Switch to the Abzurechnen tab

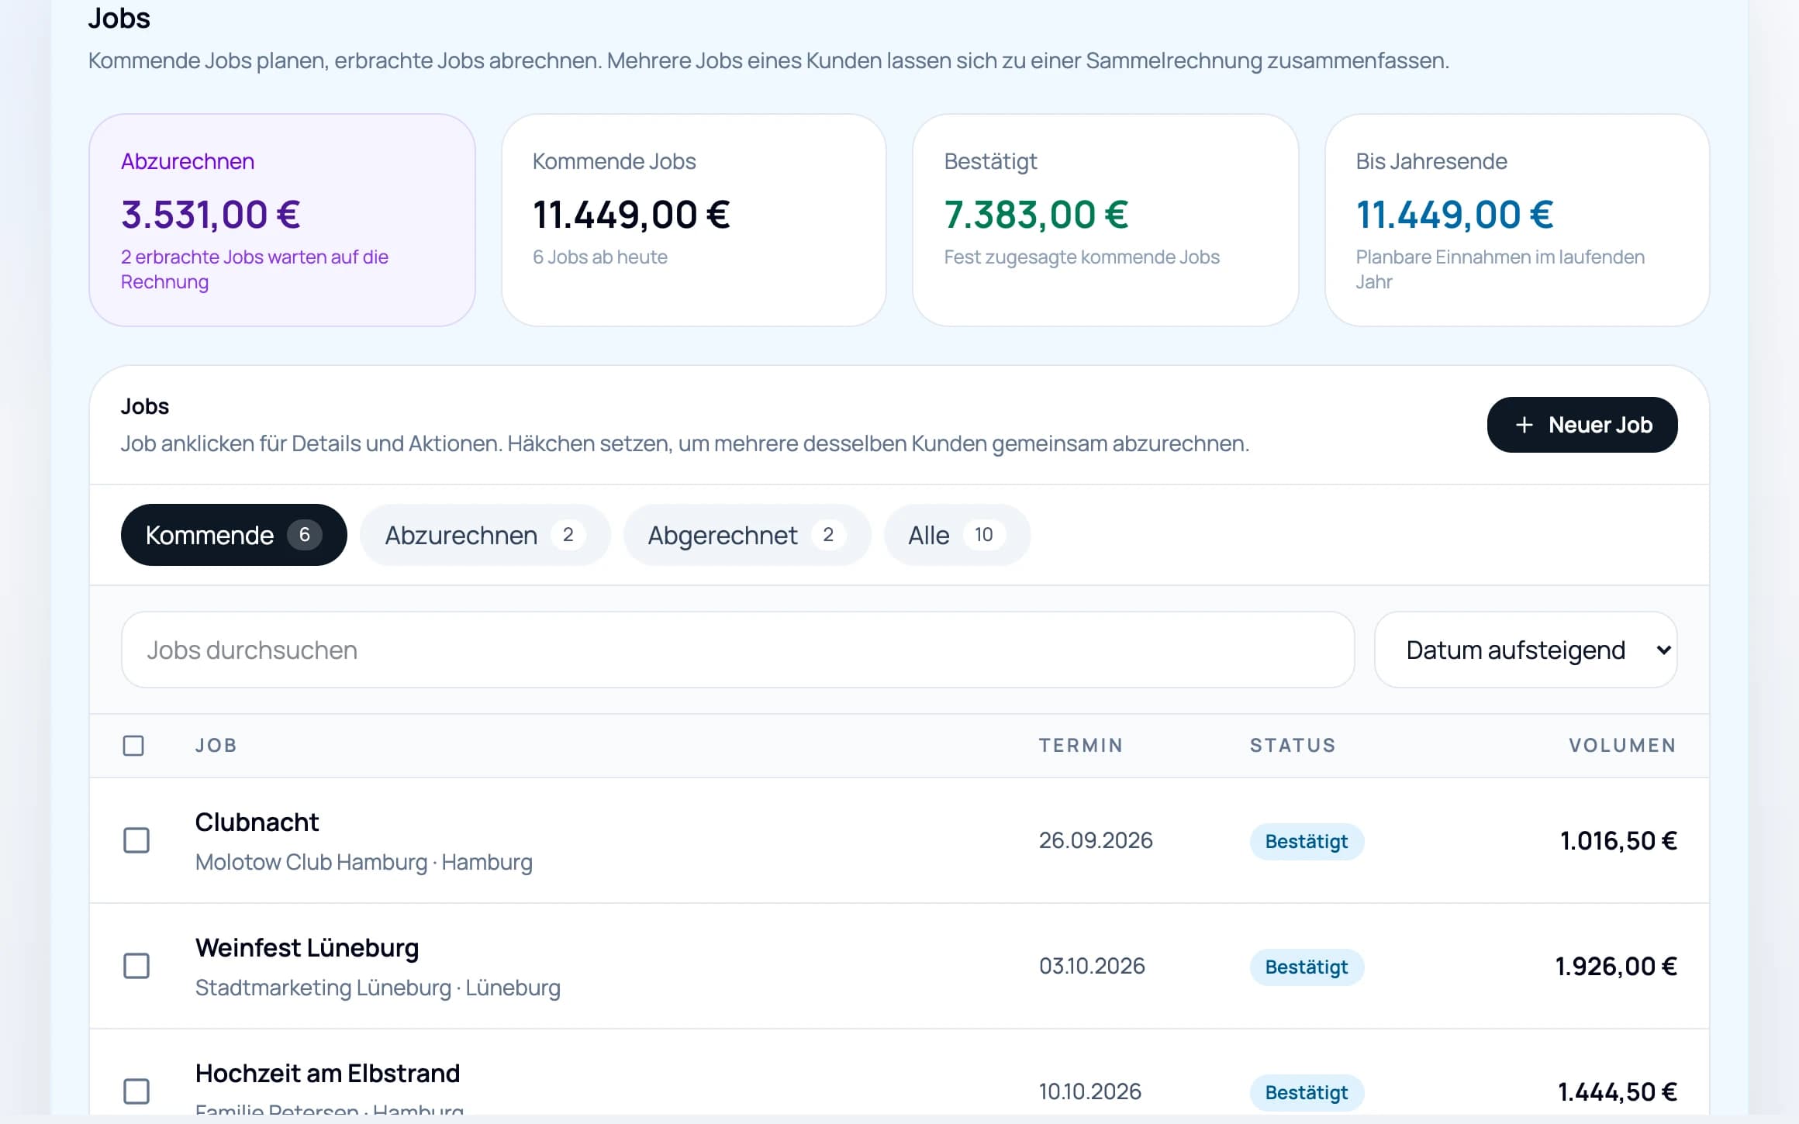tap(485, 535)
